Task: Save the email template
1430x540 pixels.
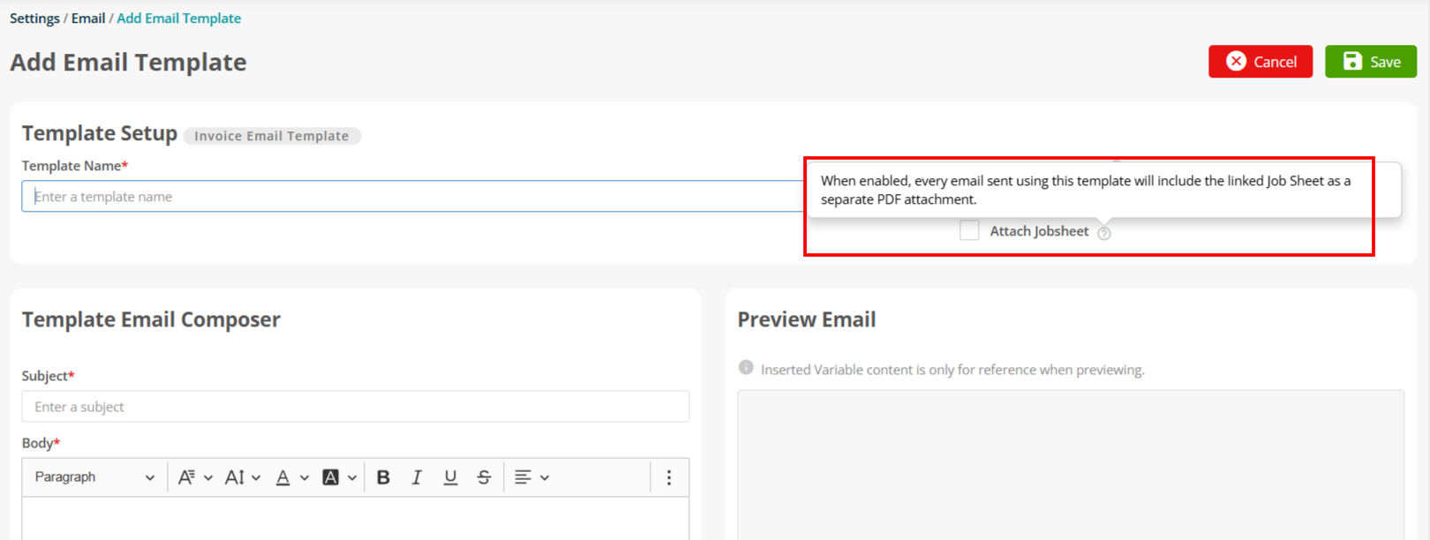Action: tap(1370, 62)
